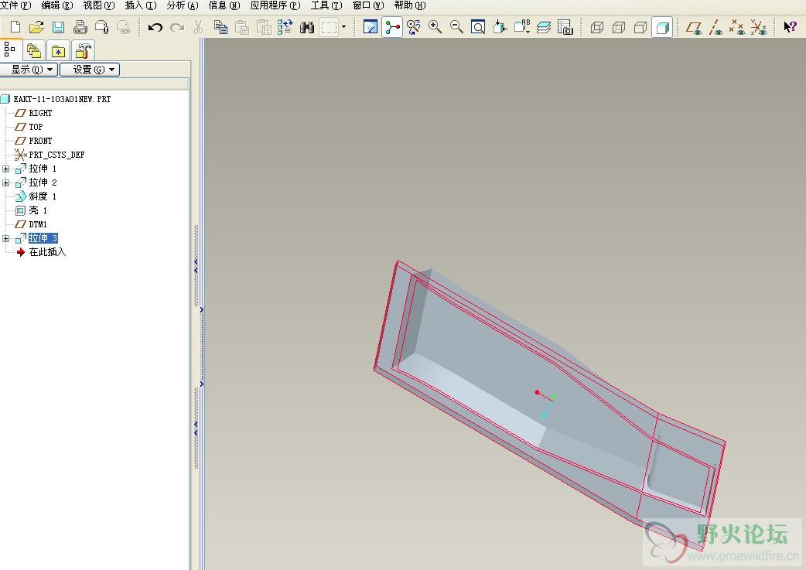Image resolution: width=806 pixels, height=570 pixels.
Task: Open the Saved view list icon
Action: point(522,27)
